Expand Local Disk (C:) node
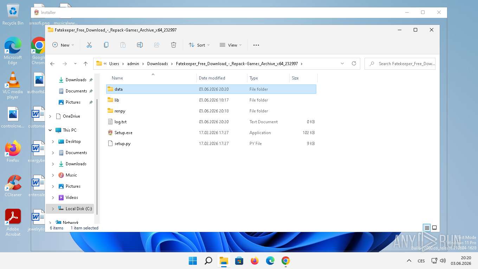The height and width of the screenshot is (269, 478). 53,209
